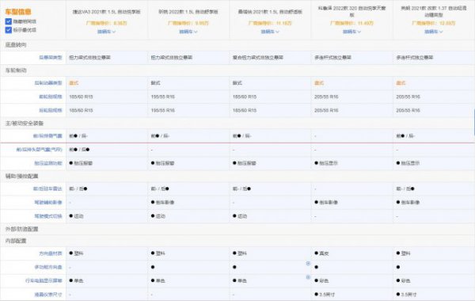Open the 前轮胎规格 parameter label
Screen dimensions: 475x301
pos(51,97)
